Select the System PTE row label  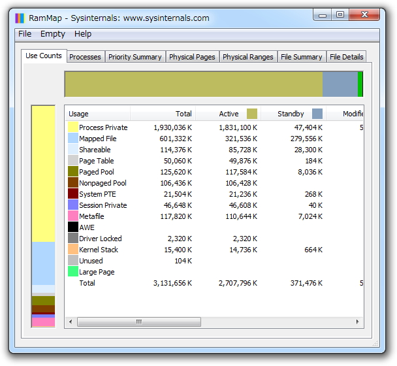coord(97,194)
